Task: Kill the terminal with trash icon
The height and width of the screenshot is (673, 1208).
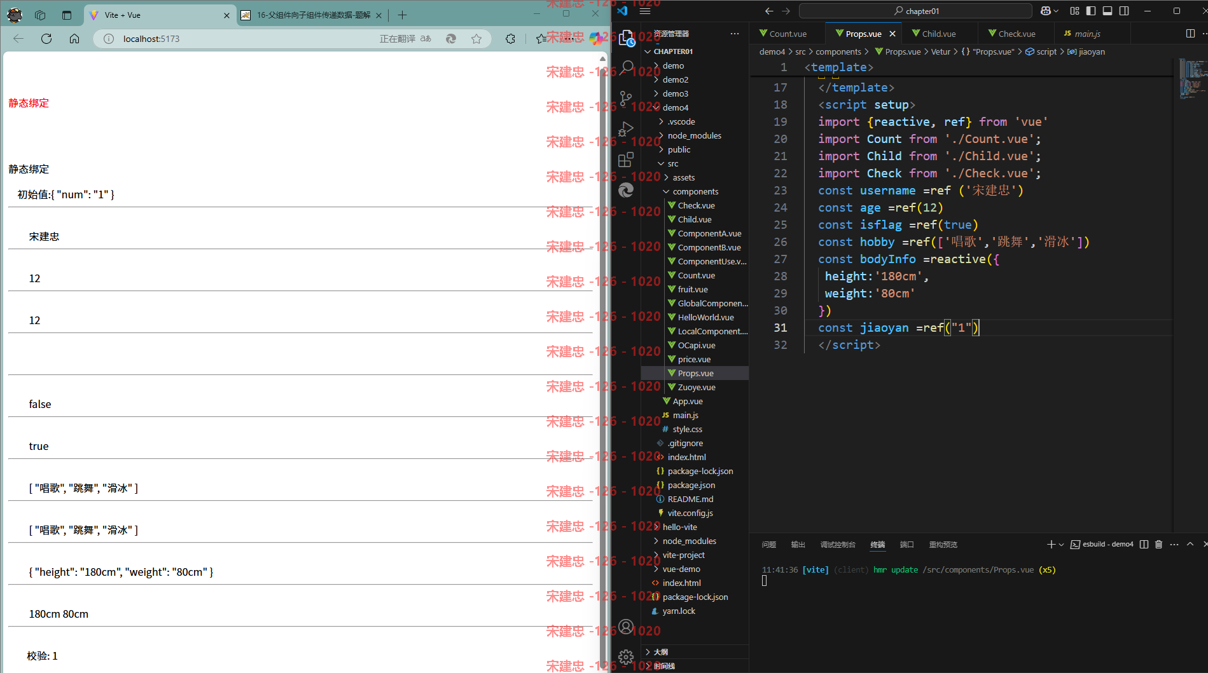Action: point(1158,545)
